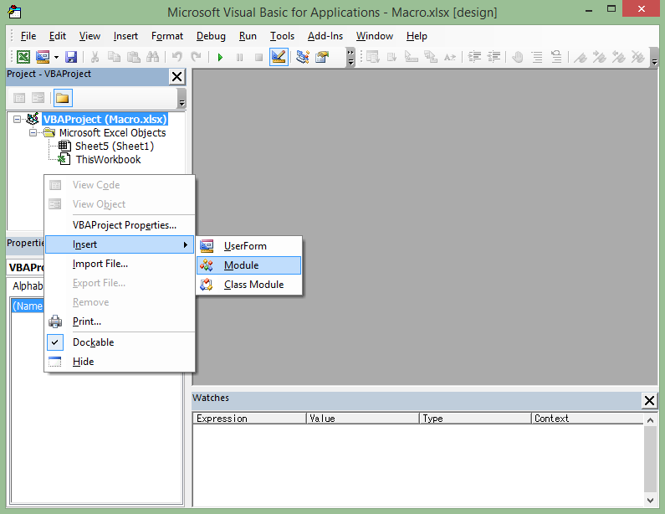This screenshot has width=665, height=514.
Task: Open Standard toolbar overflow options arrow
Action: click(x=350, y=57)
